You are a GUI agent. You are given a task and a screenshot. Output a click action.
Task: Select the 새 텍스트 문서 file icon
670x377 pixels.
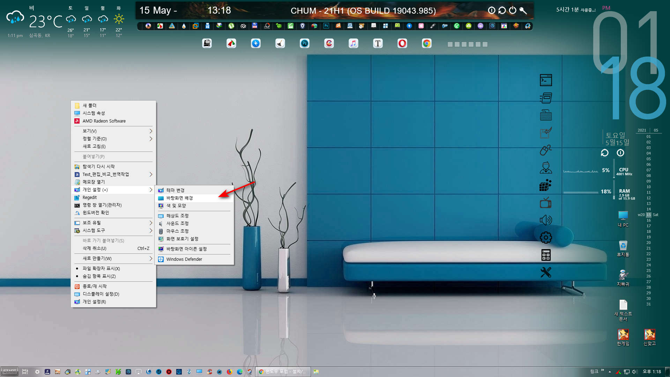click(x=623, y=310)
